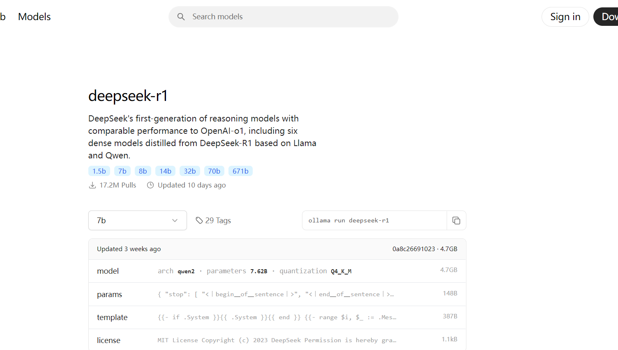Viewport: 618px width, 350px height.
Task: Focus the Search models field
Action: [284, 17]
